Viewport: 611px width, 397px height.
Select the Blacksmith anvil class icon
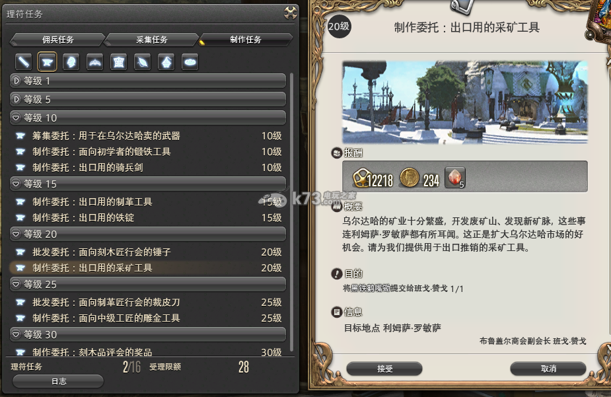tap(47, 62)
